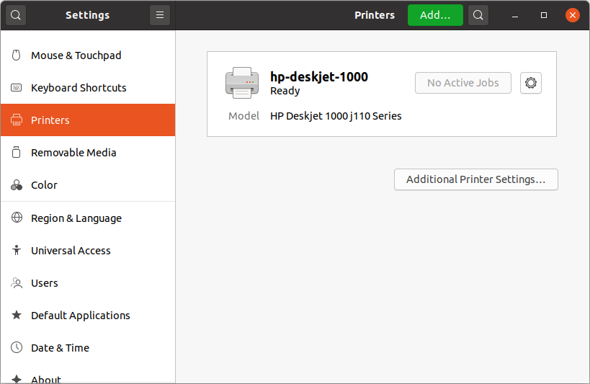590x384 pixels.
Task: Switch to the Users panel
Action: click(88, 282)
